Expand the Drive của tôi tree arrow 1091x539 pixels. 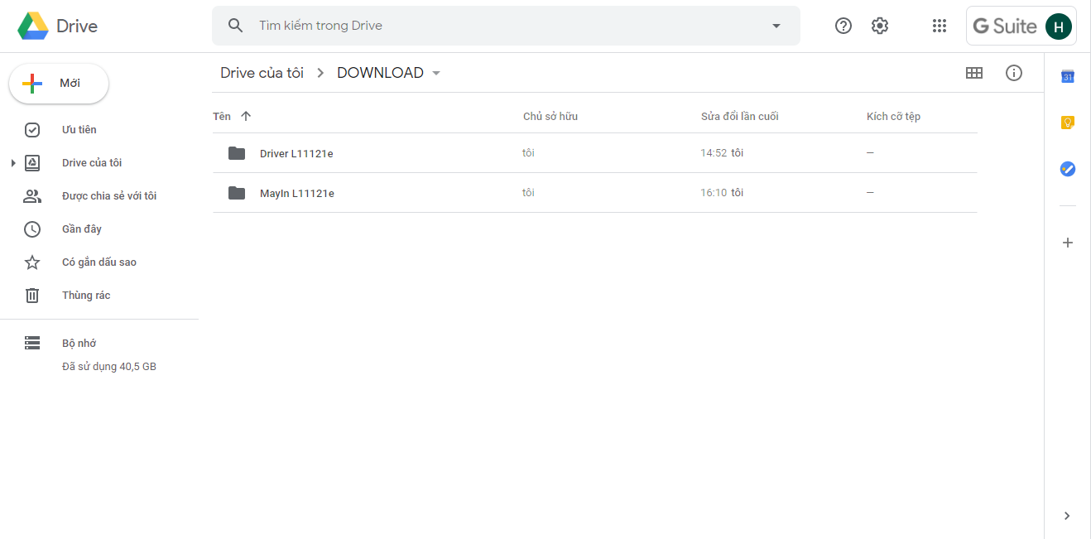pyautogui.click(x=13, y=163)
